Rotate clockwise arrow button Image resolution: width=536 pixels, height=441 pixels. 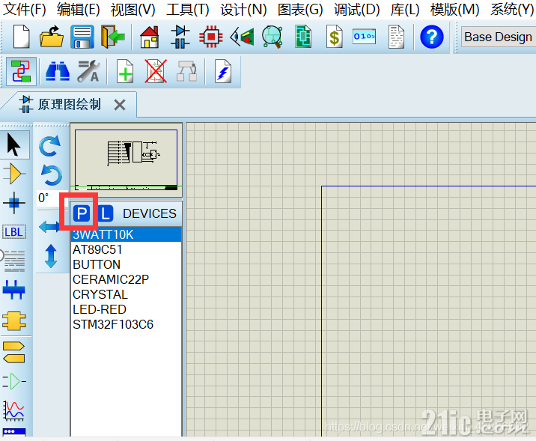pos(51,146)
